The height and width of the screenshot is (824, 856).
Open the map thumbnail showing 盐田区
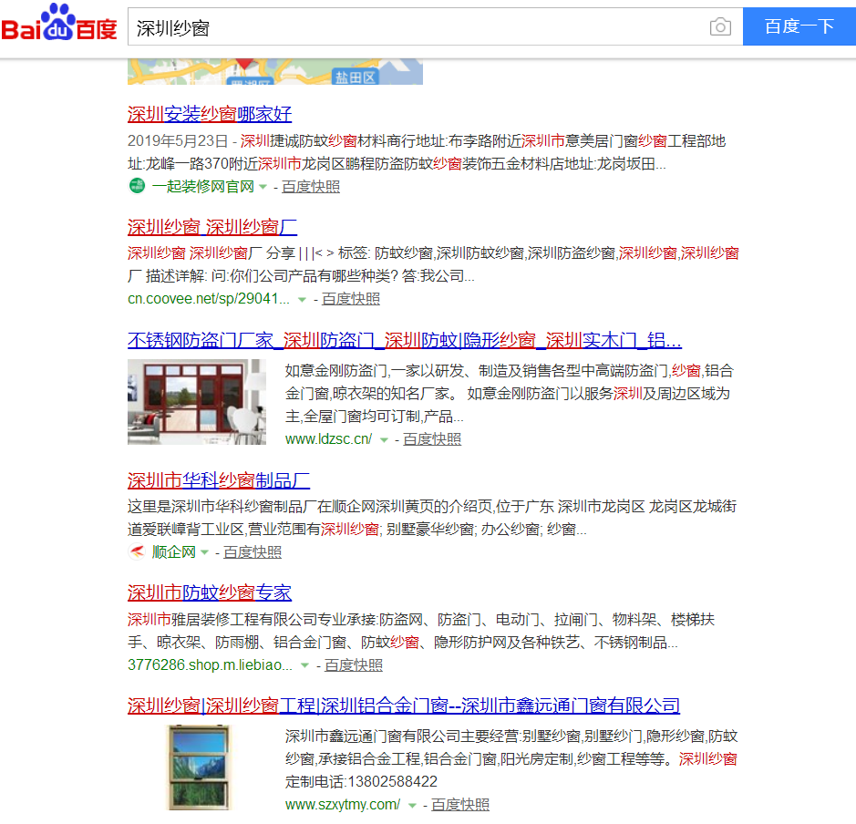(275, 71)
